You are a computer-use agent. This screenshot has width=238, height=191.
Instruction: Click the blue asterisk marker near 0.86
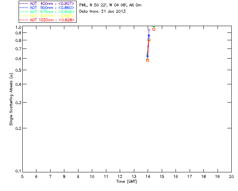click(149, 36)
